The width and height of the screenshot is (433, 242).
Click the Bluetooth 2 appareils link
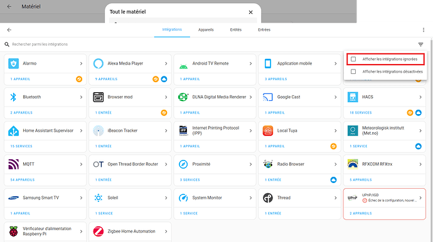point(21,113)
